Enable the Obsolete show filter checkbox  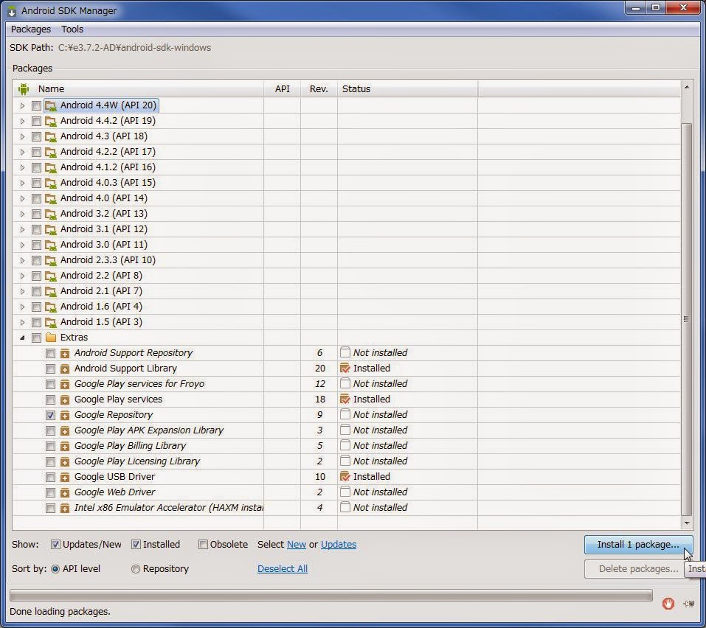point(203,544)
